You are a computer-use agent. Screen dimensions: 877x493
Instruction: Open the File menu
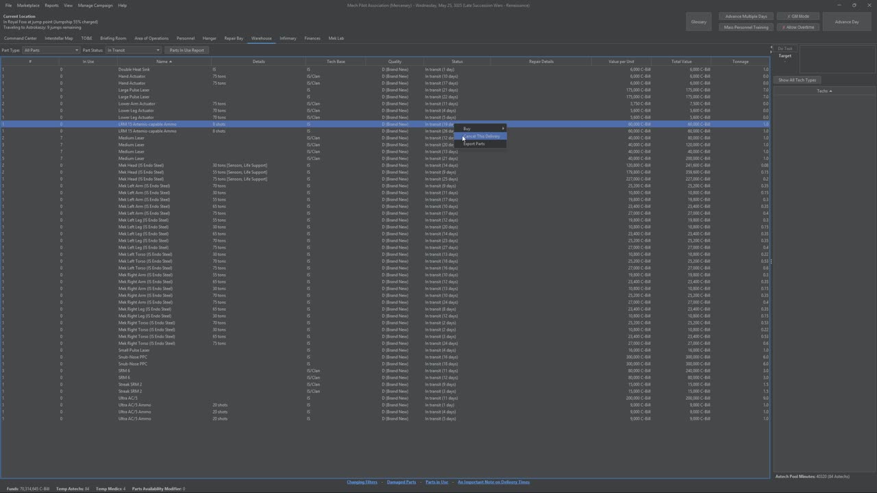pos(9,5)
